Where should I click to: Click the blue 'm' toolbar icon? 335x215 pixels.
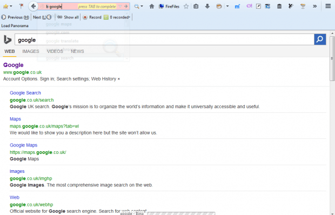click(x=237, y=6)
